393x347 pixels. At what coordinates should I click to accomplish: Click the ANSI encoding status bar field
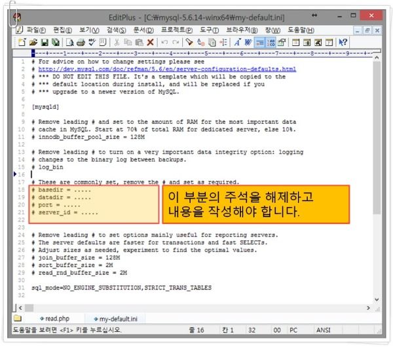324,330
